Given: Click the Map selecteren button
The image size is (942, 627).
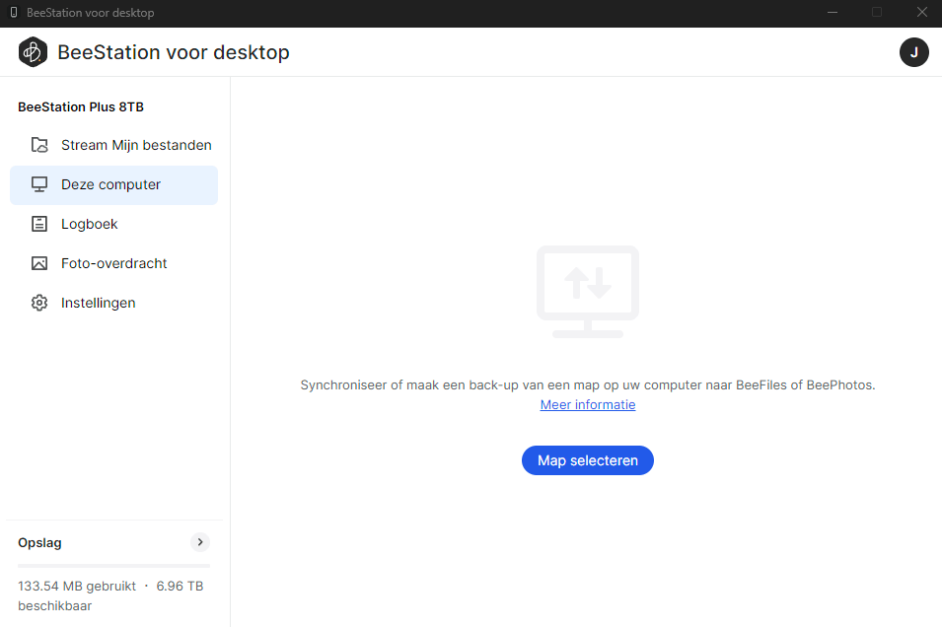Looking at the screenshot, I should pyautogui.click(x=588, y=460).
